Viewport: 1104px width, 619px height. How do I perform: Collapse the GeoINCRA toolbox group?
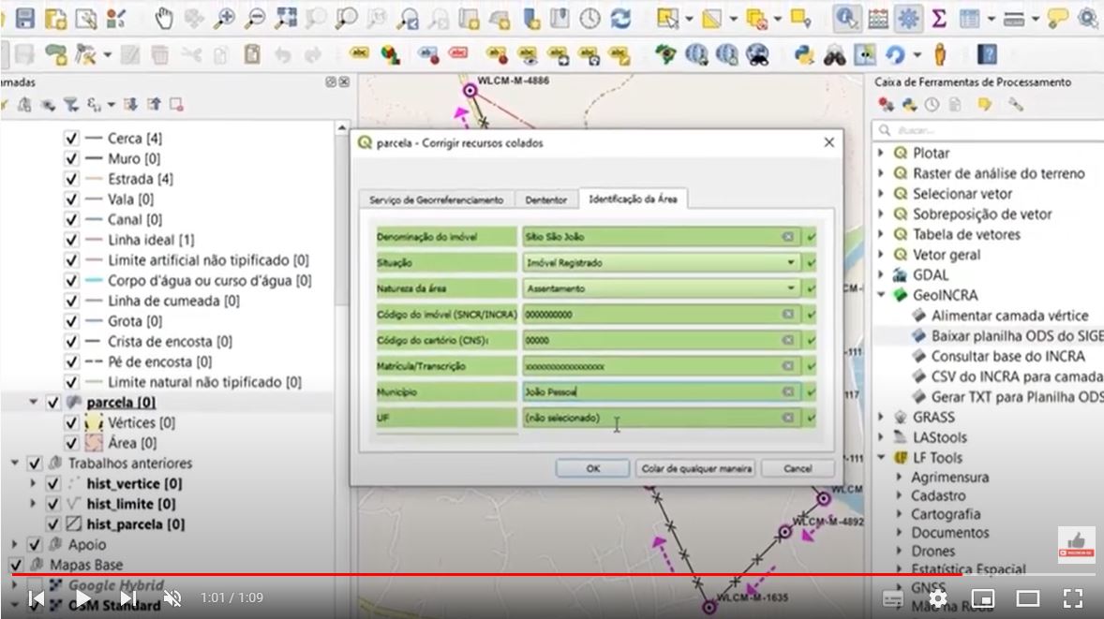881,295
